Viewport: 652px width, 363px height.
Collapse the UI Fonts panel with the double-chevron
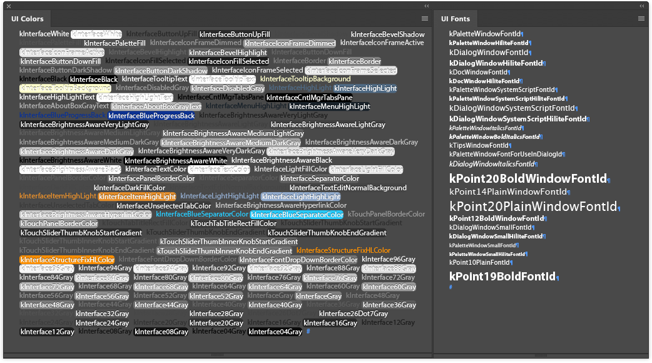(641, 6)
